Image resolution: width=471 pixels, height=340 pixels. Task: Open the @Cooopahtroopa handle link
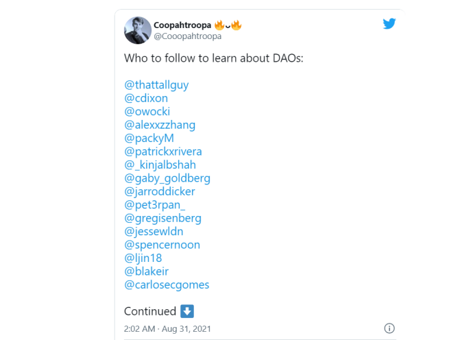188,36
